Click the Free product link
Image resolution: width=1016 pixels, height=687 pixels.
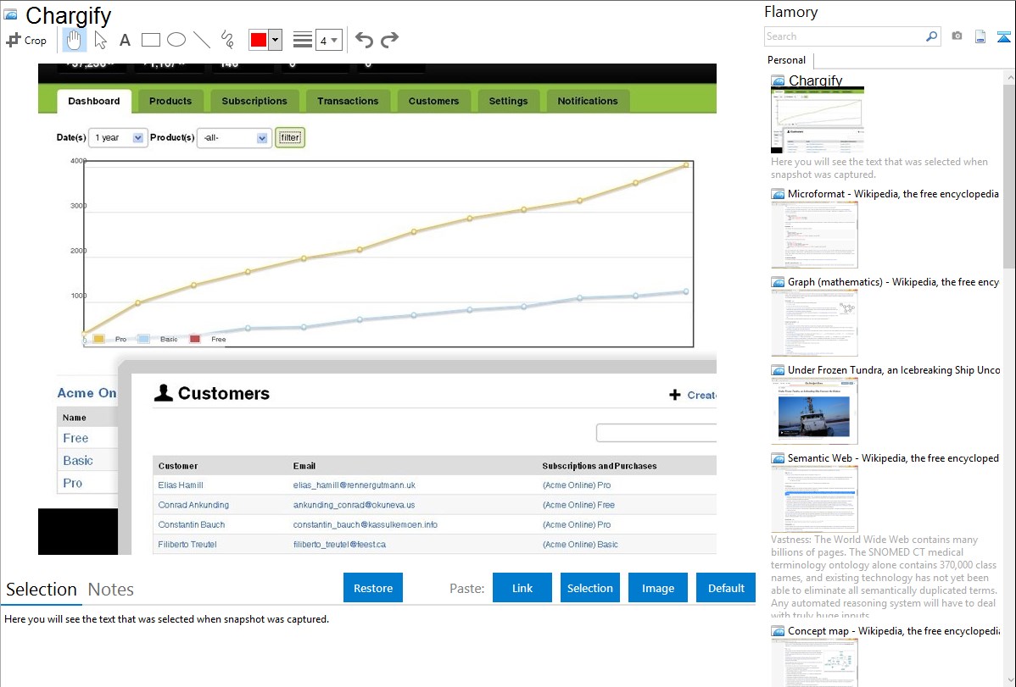pyautogui.click(x=75, y=438)
